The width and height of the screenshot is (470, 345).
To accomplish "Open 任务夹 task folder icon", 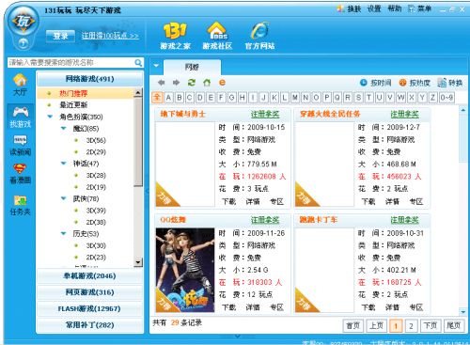I will [21, 205].
